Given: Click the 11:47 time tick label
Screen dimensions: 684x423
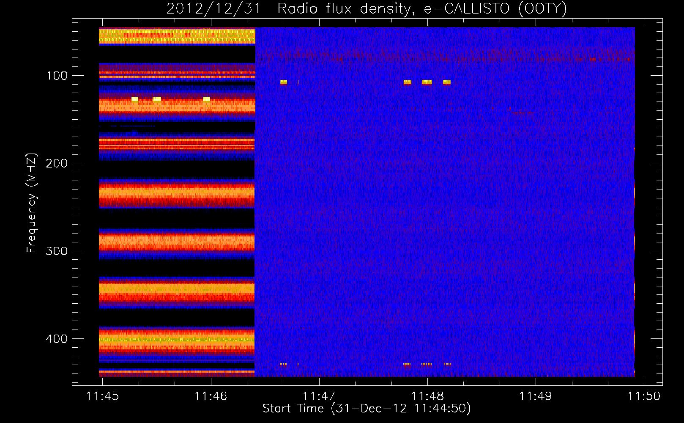Looking at the screenshot, I should pyautogui.click(x=319, y=396).
